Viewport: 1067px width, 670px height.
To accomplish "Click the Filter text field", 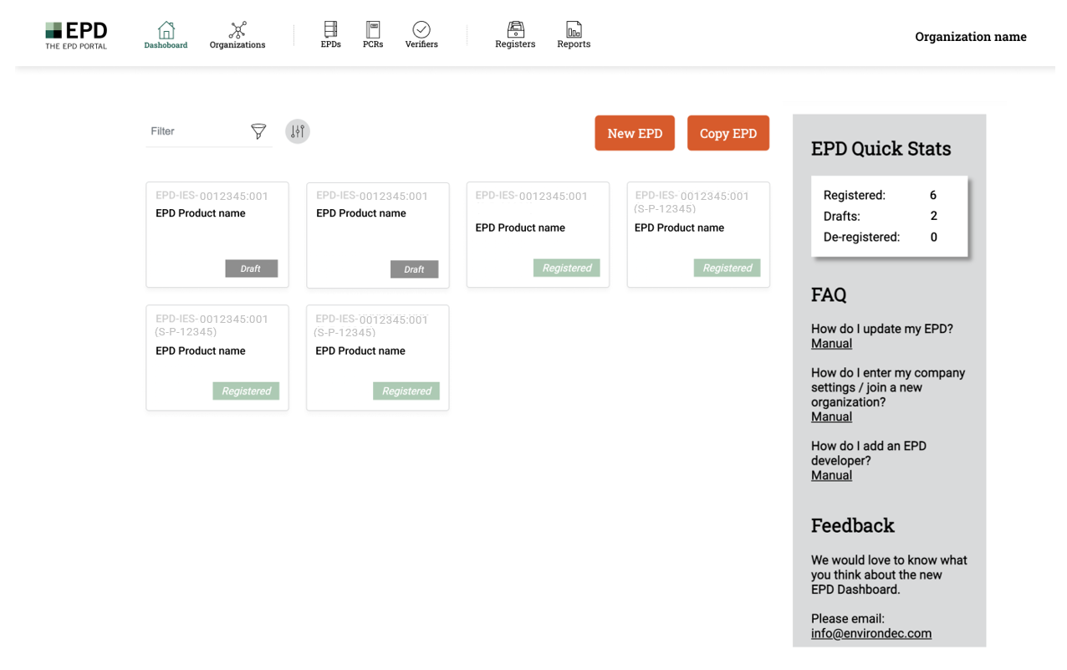I will pos(197,131).
